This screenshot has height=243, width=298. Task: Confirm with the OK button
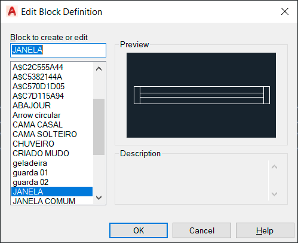(139, 230)
